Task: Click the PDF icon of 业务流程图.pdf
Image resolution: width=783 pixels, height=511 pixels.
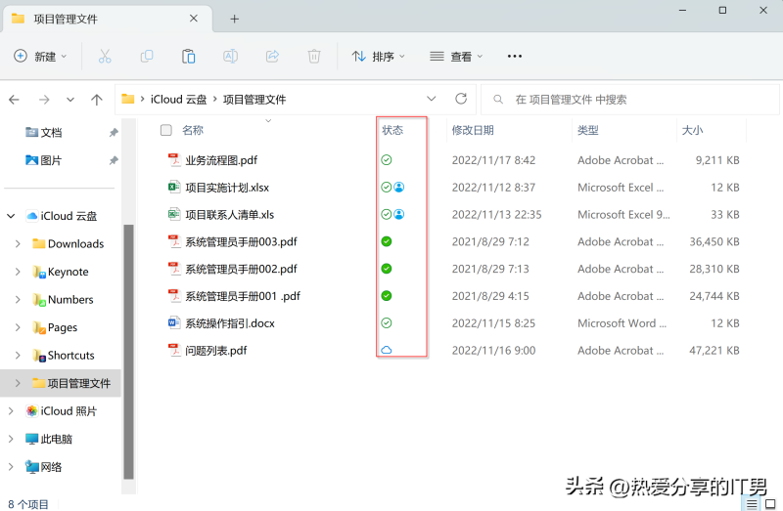Action: coord(174,160)
